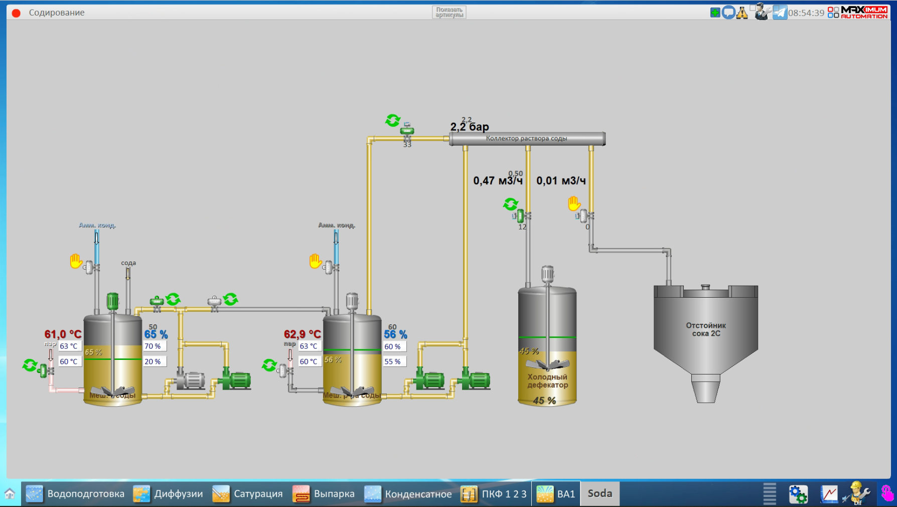The height and width of the screenshot is (507, 897).
Task: Open the striped list menu in bottom bar
Action: [770, 494]
